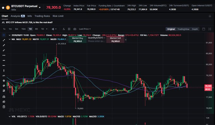Click the 78,305 current price axis label
The image size is (215, 125).
(x=208, y=86)
